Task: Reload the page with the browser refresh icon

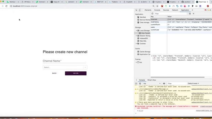Action: click(6, 6)
